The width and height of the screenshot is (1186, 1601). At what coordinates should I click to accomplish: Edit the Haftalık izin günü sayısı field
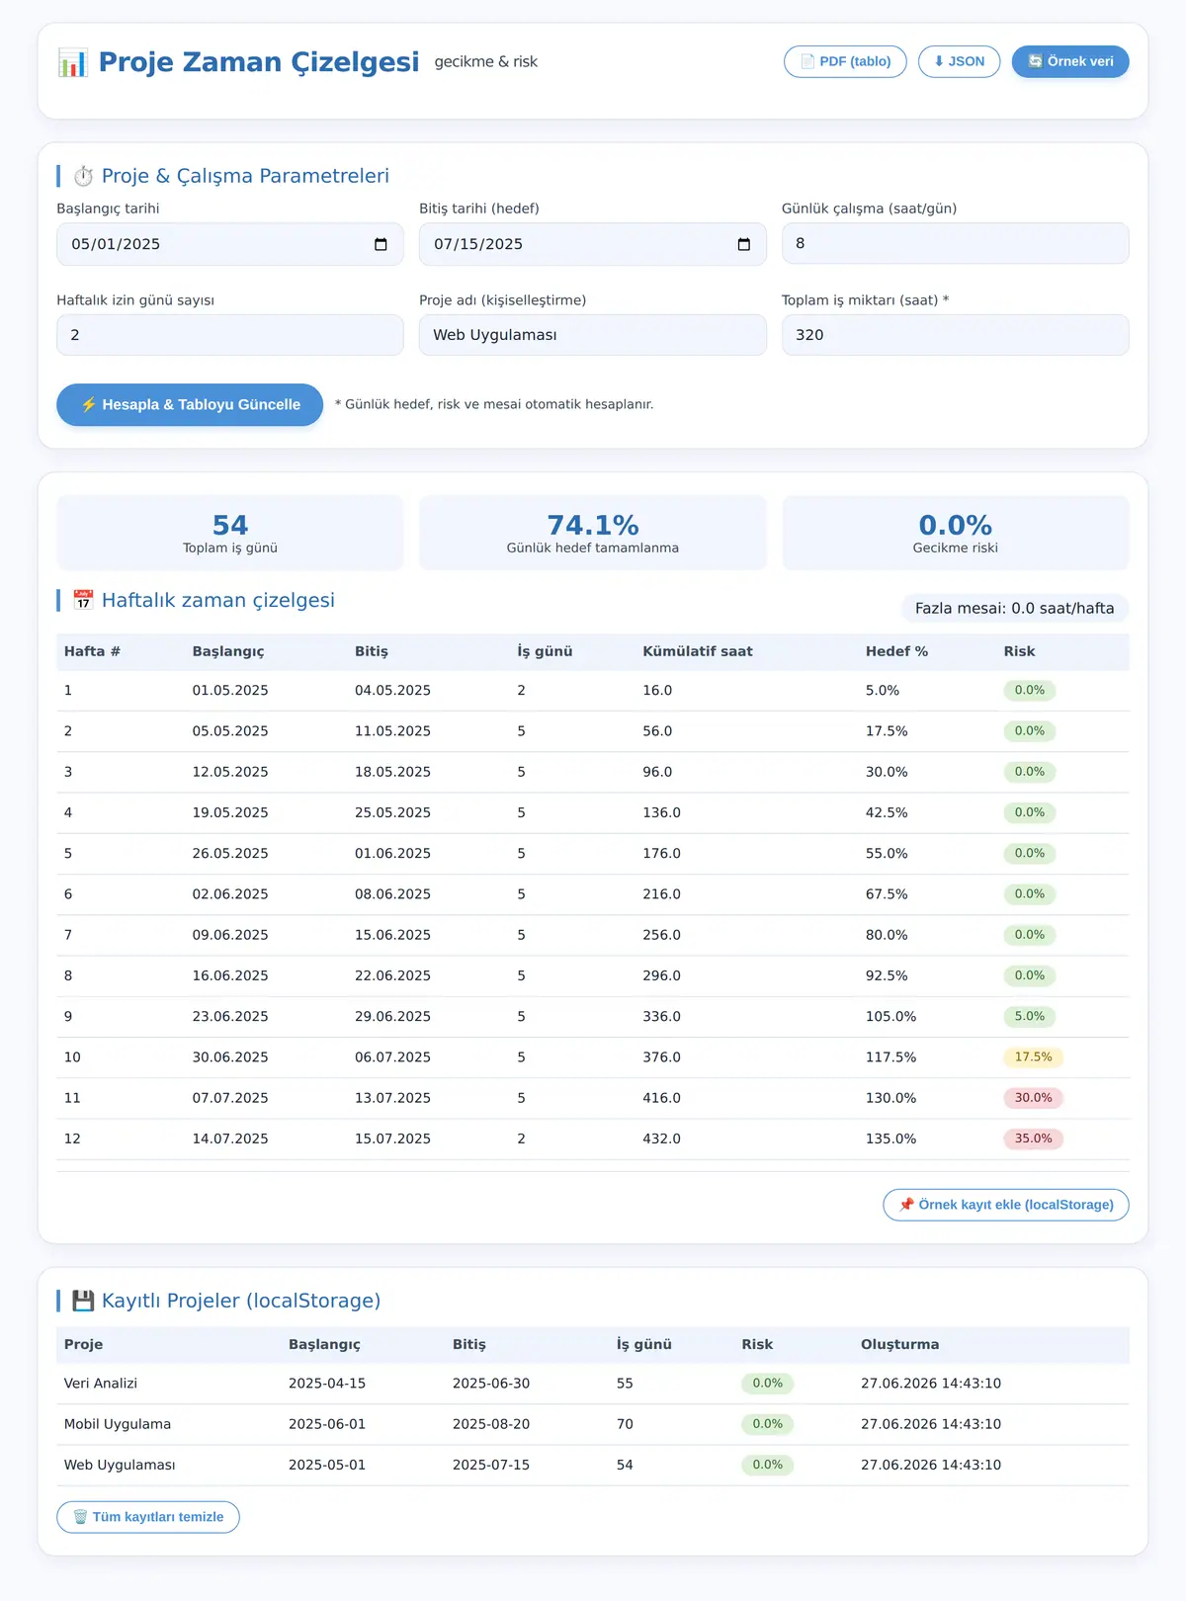click(x=230, y=335)
